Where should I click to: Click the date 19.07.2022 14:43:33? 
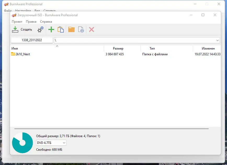tap(207, 54)
